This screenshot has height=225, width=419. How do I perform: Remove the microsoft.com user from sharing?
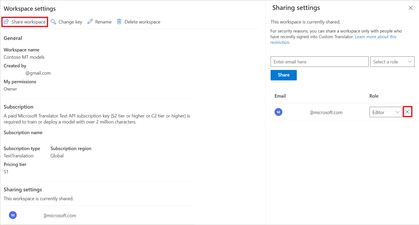tap(407, 112)
